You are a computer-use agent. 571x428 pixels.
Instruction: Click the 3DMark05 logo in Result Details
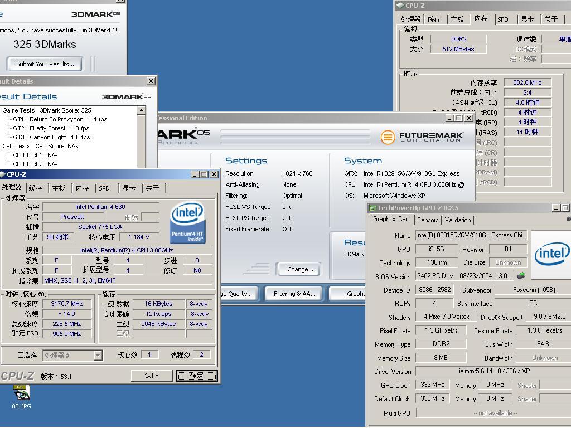pyautogui.click(x=127, y=96)
